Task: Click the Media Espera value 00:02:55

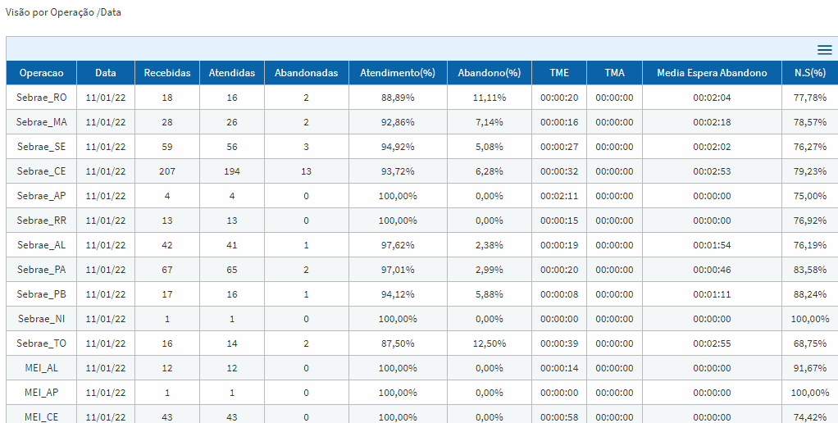Action: (712, 343)
